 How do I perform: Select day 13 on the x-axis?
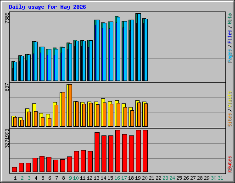(96, 178)
